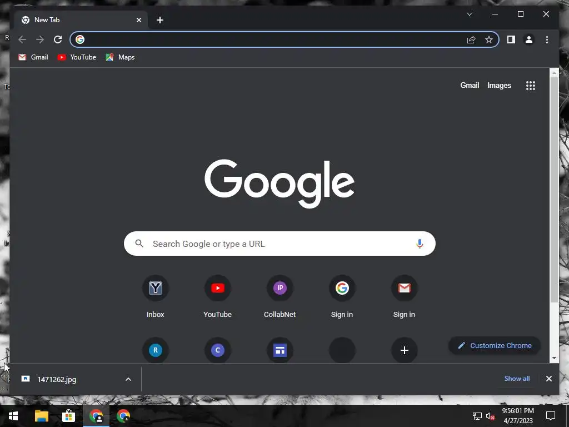Click the browser forward arrow
Screen dimensions: 569x427
pos(40,39)
